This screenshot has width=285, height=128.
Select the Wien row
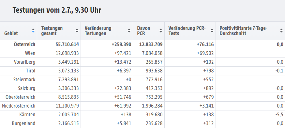[x=142, y=53]
